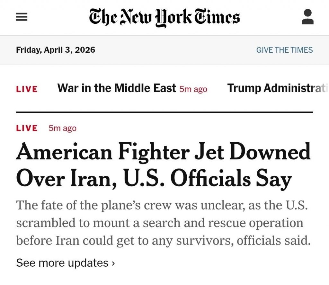
Task: Open the See more updates link
Action: click(x=62, y=263)
